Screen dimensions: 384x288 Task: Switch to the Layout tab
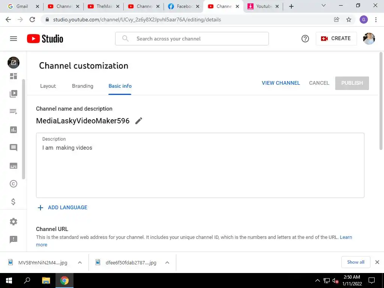coord(48,86)
